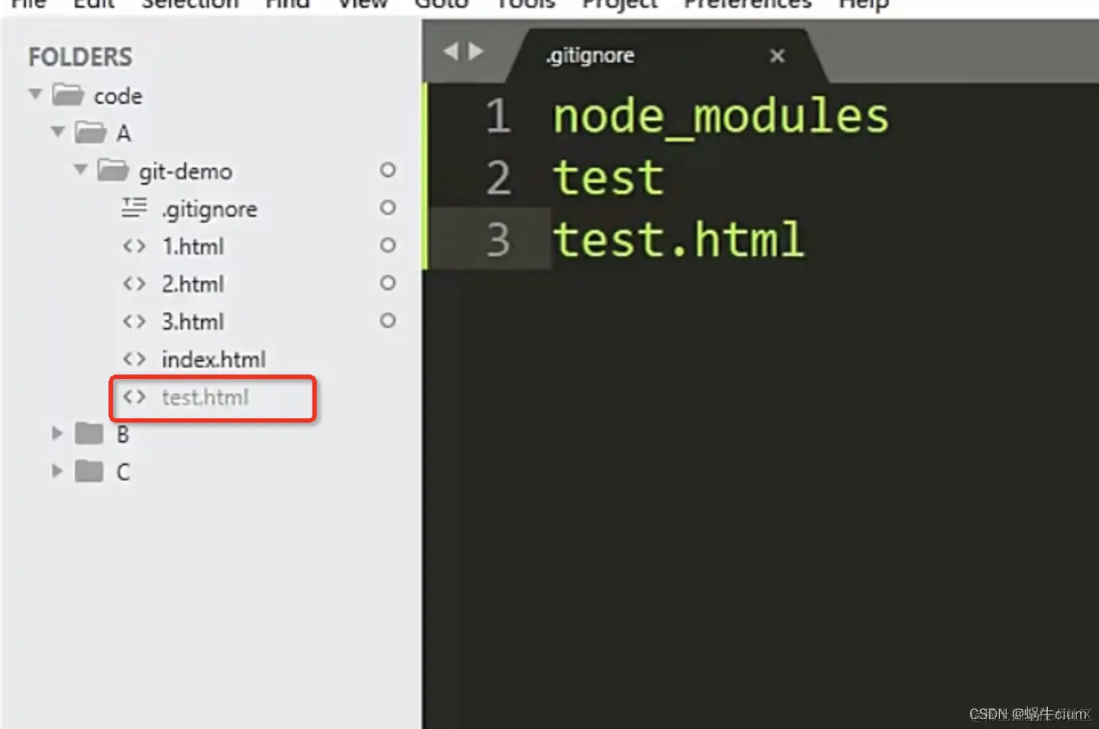Click the FOLDERS sidebar heading
The height and width of the screenshot is (729, 1099).
click(x=80, y=57)
